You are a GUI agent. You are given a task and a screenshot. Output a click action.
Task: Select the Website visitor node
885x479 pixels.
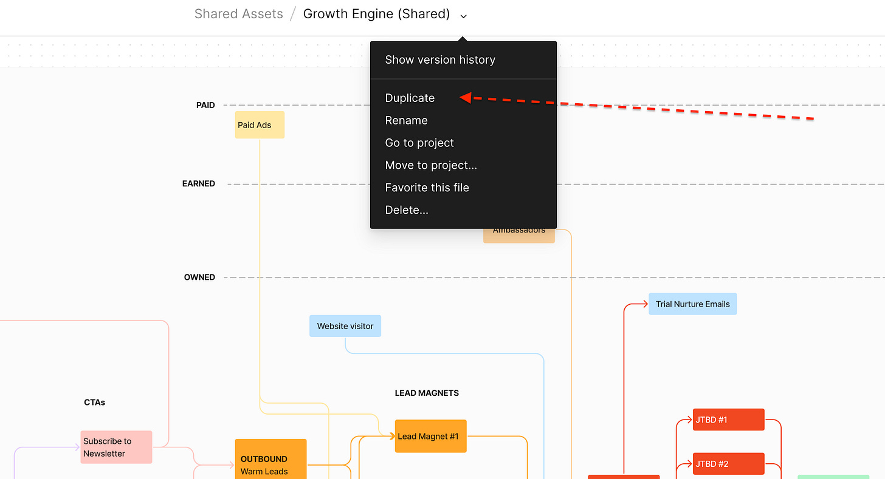click(x=345, y=326)
